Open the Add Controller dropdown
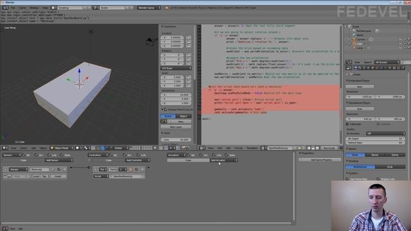 tap(137, 160)
